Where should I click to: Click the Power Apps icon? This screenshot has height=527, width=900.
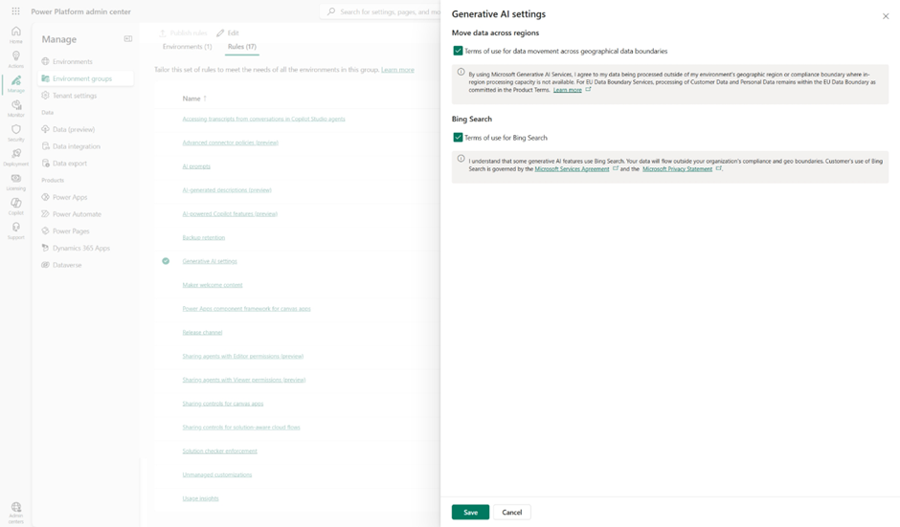[x=45, y=197]
